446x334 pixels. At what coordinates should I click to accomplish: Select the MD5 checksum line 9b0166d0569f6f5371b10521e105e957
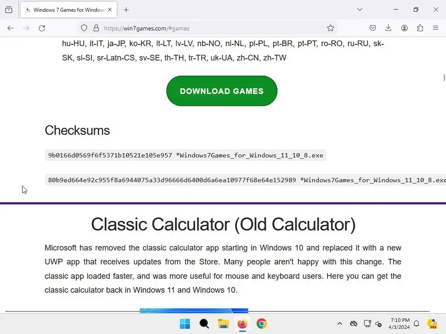186,155
